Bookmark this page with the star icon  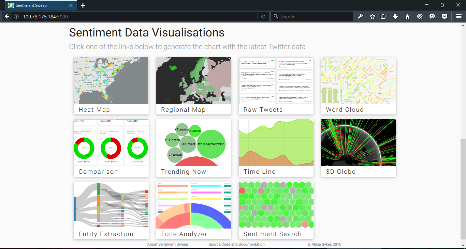click(372, 16)
